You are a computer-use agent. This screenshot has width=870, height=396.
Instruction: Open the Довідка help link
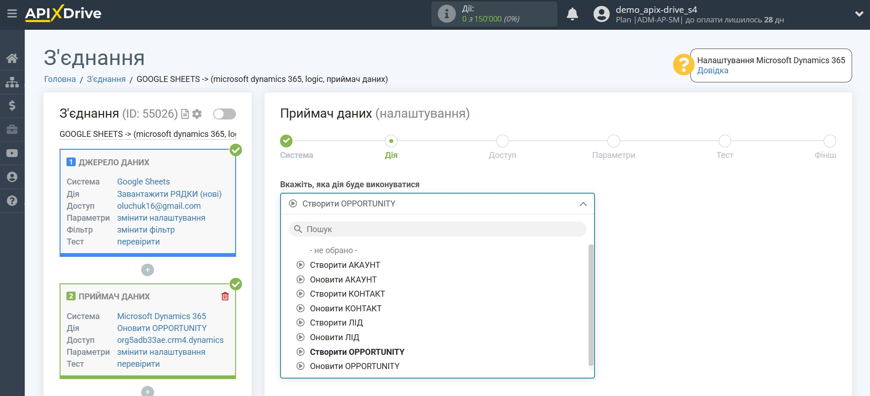click(x=712, y=71)
